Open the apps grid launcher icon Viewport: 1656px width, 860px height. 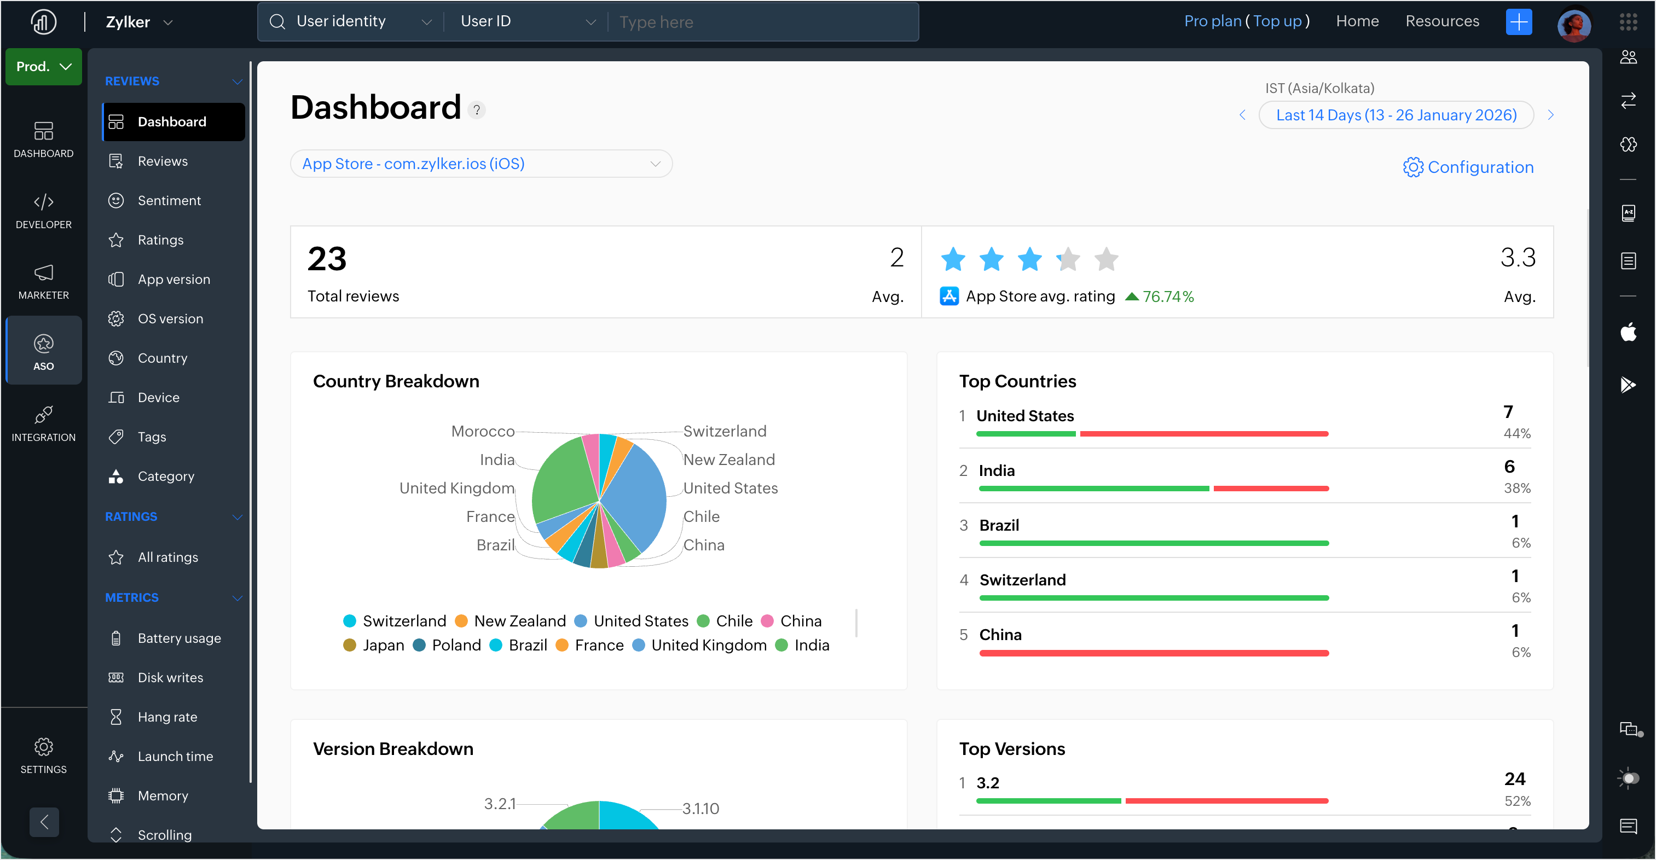[1628, 22]
